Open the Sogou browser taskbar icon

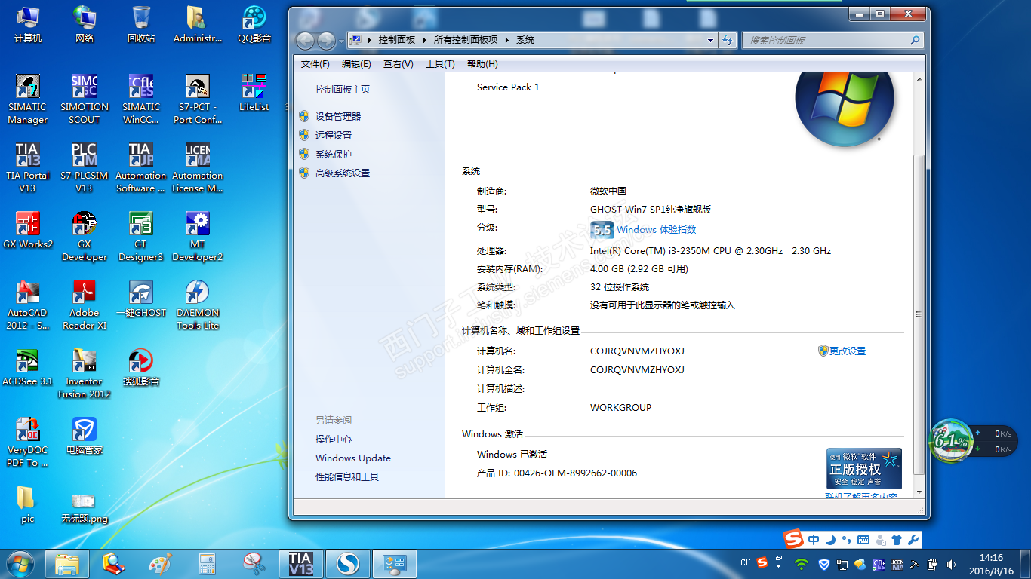[x=348, y=563]
